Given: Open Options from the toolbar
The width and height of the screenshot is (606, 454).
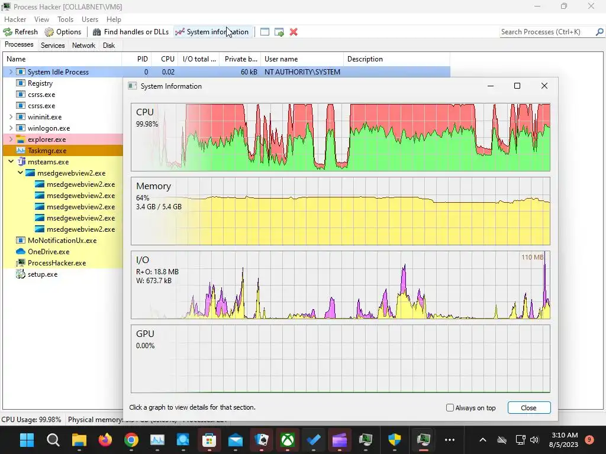Looking at the screenshot, I should point(63,32).
